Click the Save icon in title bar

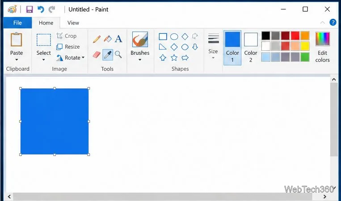(29, 9)
